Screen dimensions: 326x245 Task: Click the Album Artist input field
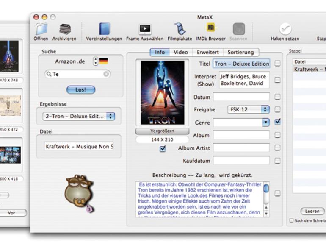(241, 148)
